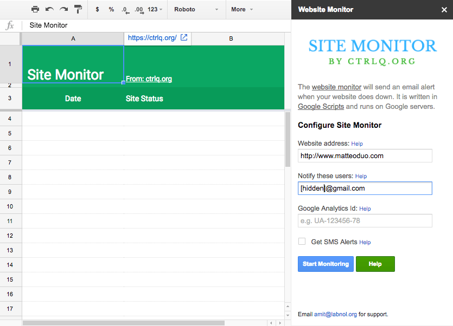Image resolution: width=453 pixels, height=326 pixels.
Task: Click the Start Monitoring button
Action: click(326, 264)
